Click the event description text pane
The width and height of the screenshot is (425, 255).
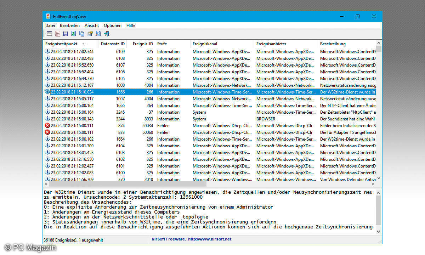[x=209, y=211]
